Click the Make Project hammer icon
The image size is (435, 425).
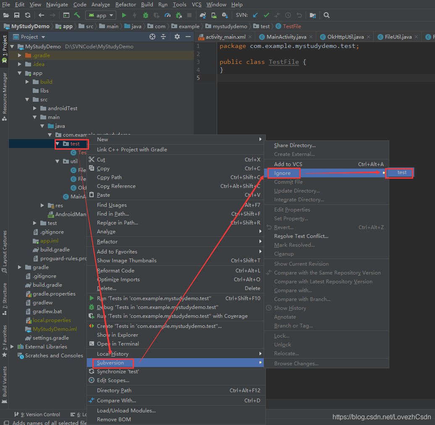click(77, 15)
